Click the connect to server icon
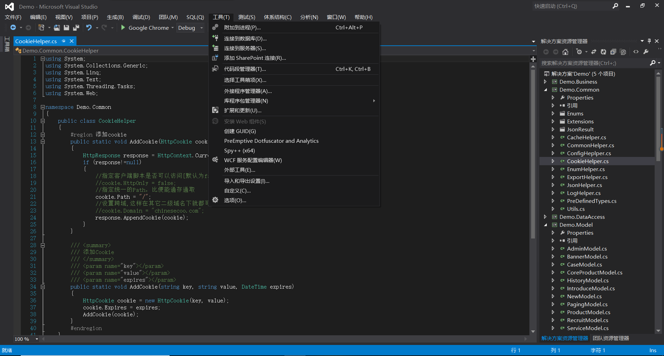664x356 pixels. click(x=215, y=48)
